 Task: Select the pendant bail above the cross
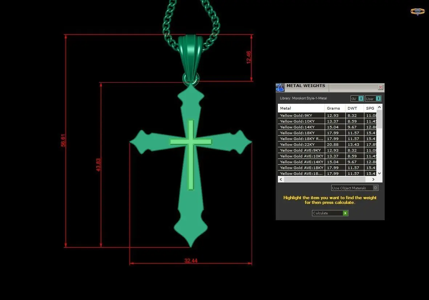pyautogui.click(x=191, y=57)
